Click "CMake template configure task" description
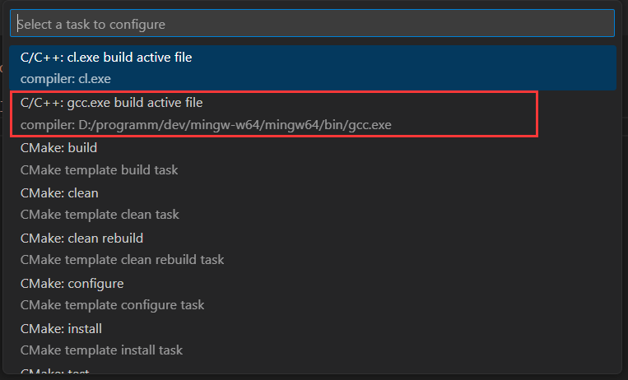 coord(112,305)
